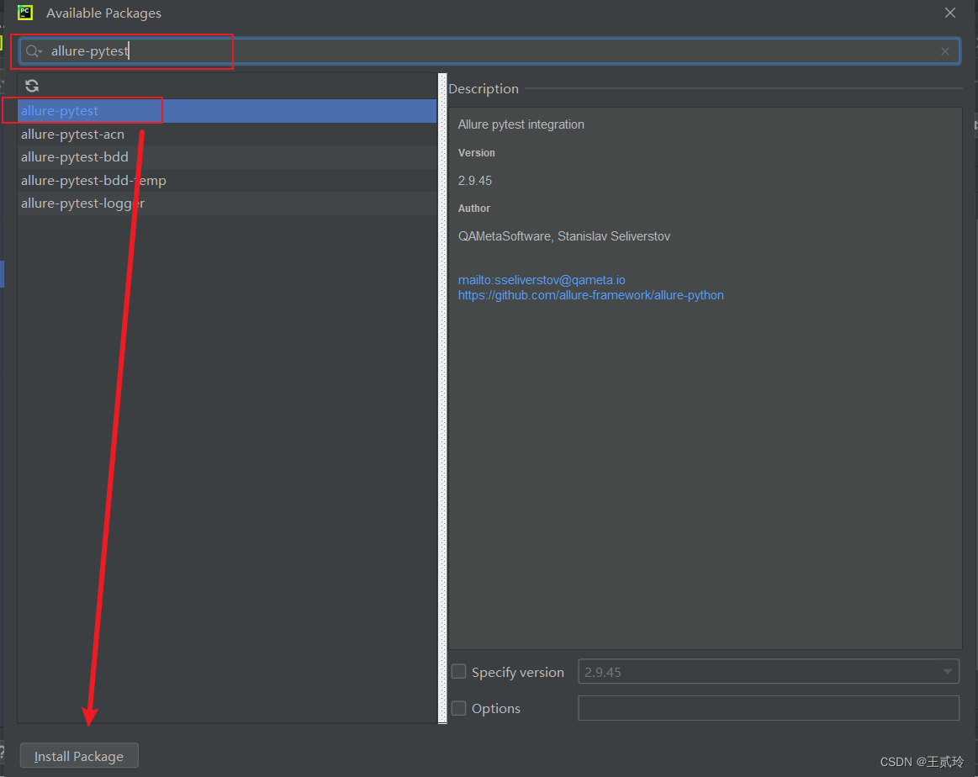Screen dimensions: 978x777
Task: Click the author QAMetaSoftware, Stanislav Seliverstov text
Action: pos(564,236)
